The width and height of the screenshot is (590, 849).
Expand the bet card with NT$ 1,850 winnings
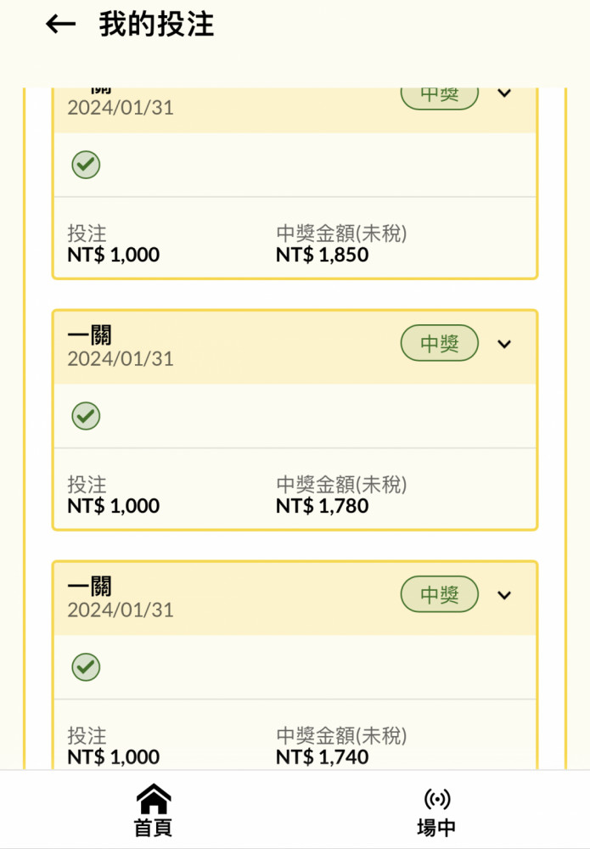coord(504,93)
